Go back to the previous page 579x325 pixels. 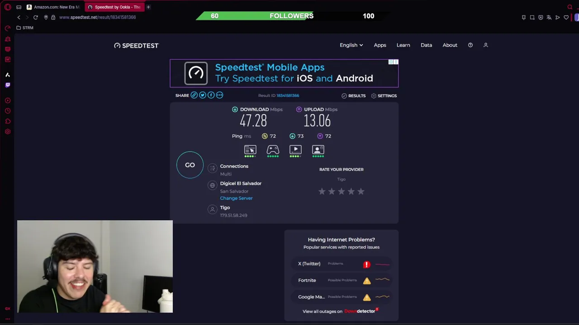tap(19, 17)
